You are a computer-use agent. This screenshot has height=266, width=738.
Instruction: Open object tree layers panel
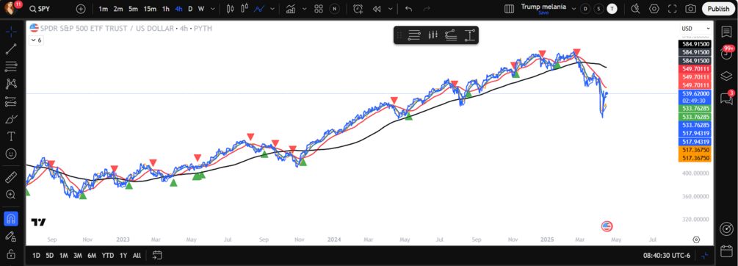(726, 76)
